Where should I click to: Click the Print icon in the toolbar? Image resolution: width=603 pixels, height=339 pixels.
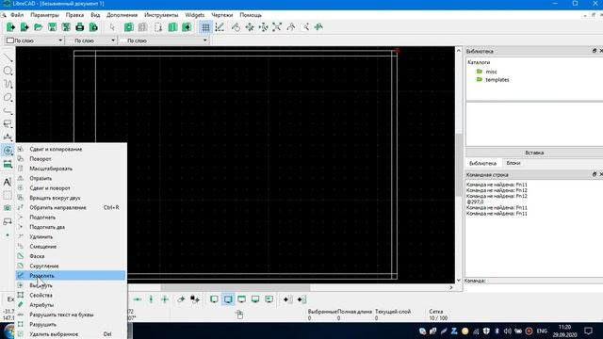click(79, 27)
